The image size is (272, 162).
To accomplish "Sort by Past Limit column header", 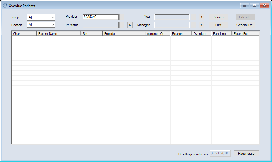I will click(x=222, y=34).
